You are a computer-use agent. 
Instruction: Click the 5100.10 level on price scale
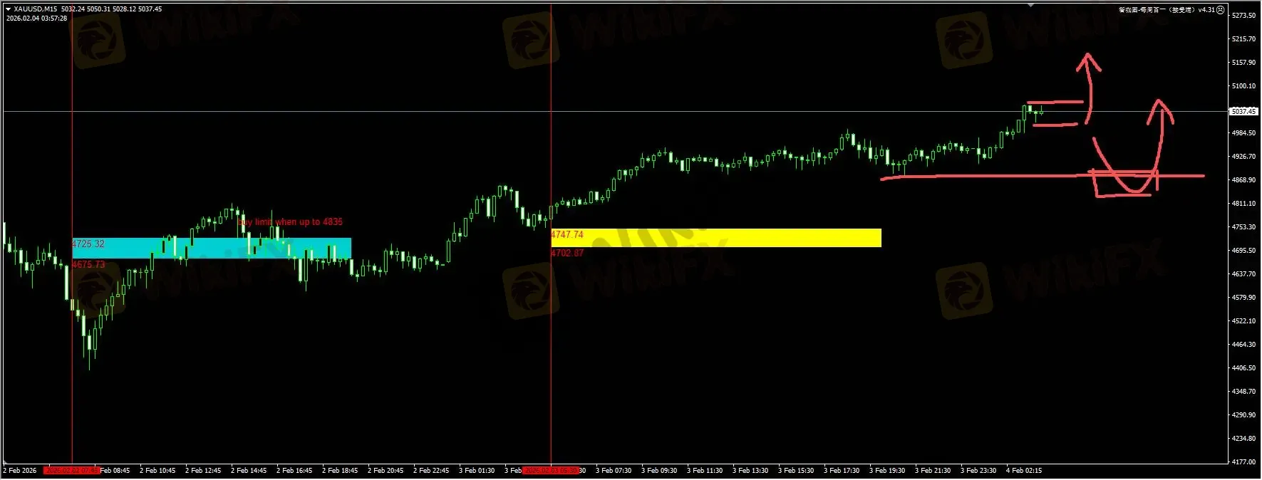point(1243,86)
